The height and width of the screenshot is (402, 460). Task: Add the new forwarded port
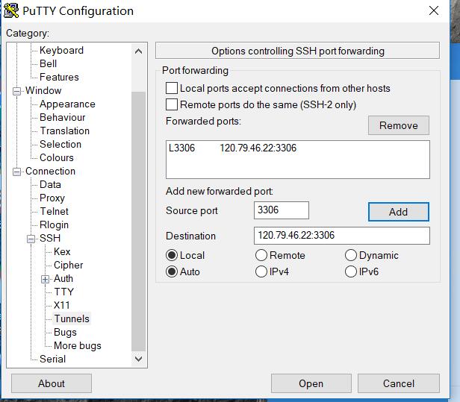tap(399, 212)
